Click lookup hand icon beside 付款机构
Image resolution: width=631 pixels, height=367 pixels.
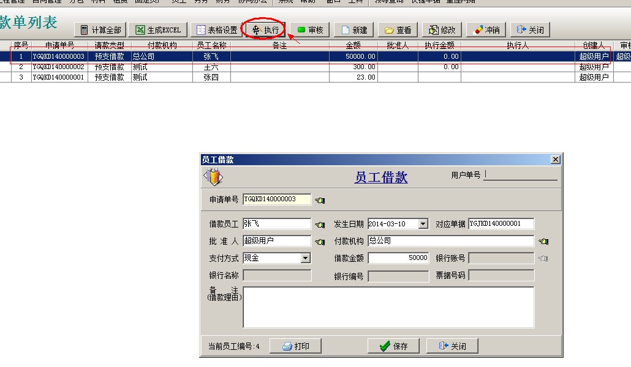(543, 242)
